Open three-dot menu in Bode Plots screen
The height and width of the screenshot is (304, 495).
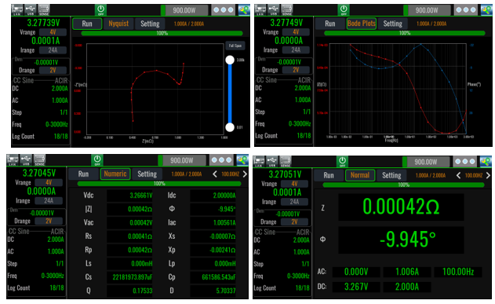[466, 10]
